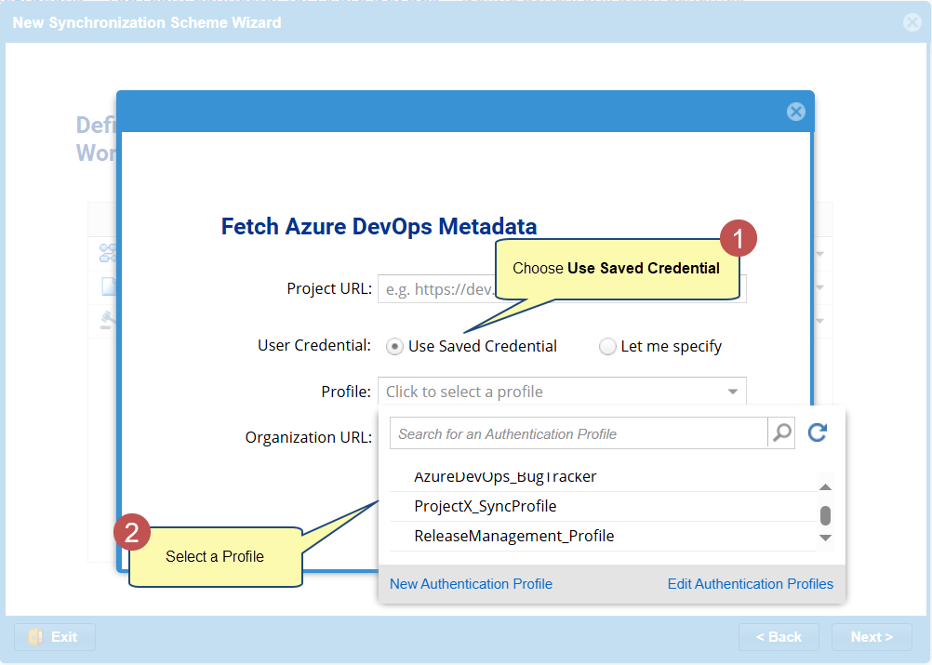Click the Exit button with door icon
The height and width of the screenshot is (665, 932).
point(55,637)
